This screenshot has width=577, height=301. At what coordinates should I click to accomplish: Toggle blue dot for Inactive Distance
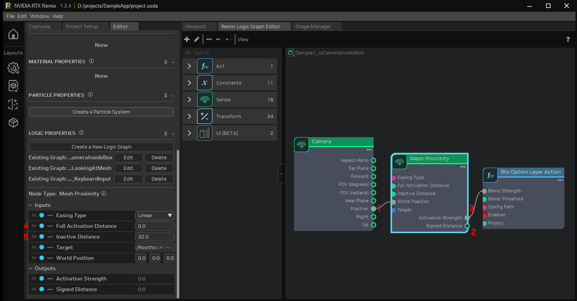42,237
